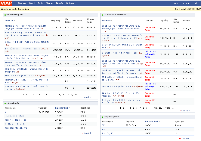Image resolution: width=201 pixels, height=141 pixels.
Task: Open the Dự án menu
Action: [40, 3]
